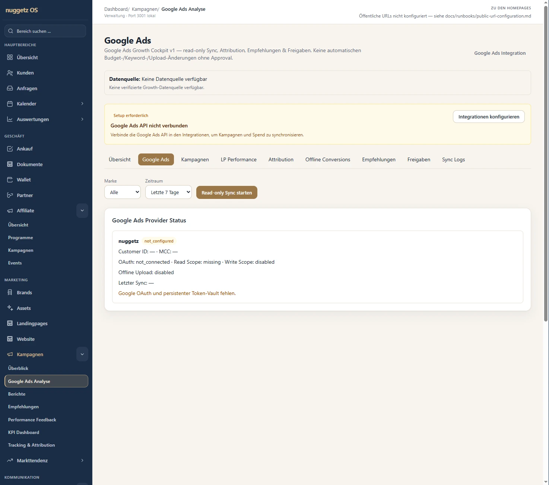549x485 pixels.
Task: Click 'Google Ads API nicht verbunden' heading
Action: [x=149, y=126]
